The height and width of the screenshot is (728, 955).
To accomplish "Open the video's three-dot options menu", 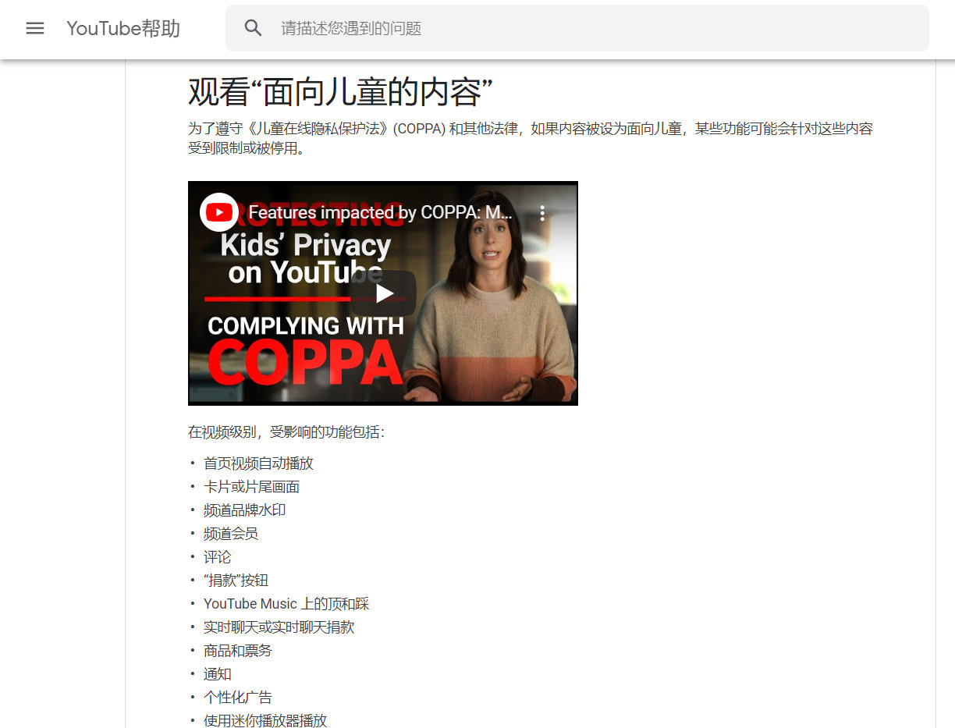I will point(542,213).
